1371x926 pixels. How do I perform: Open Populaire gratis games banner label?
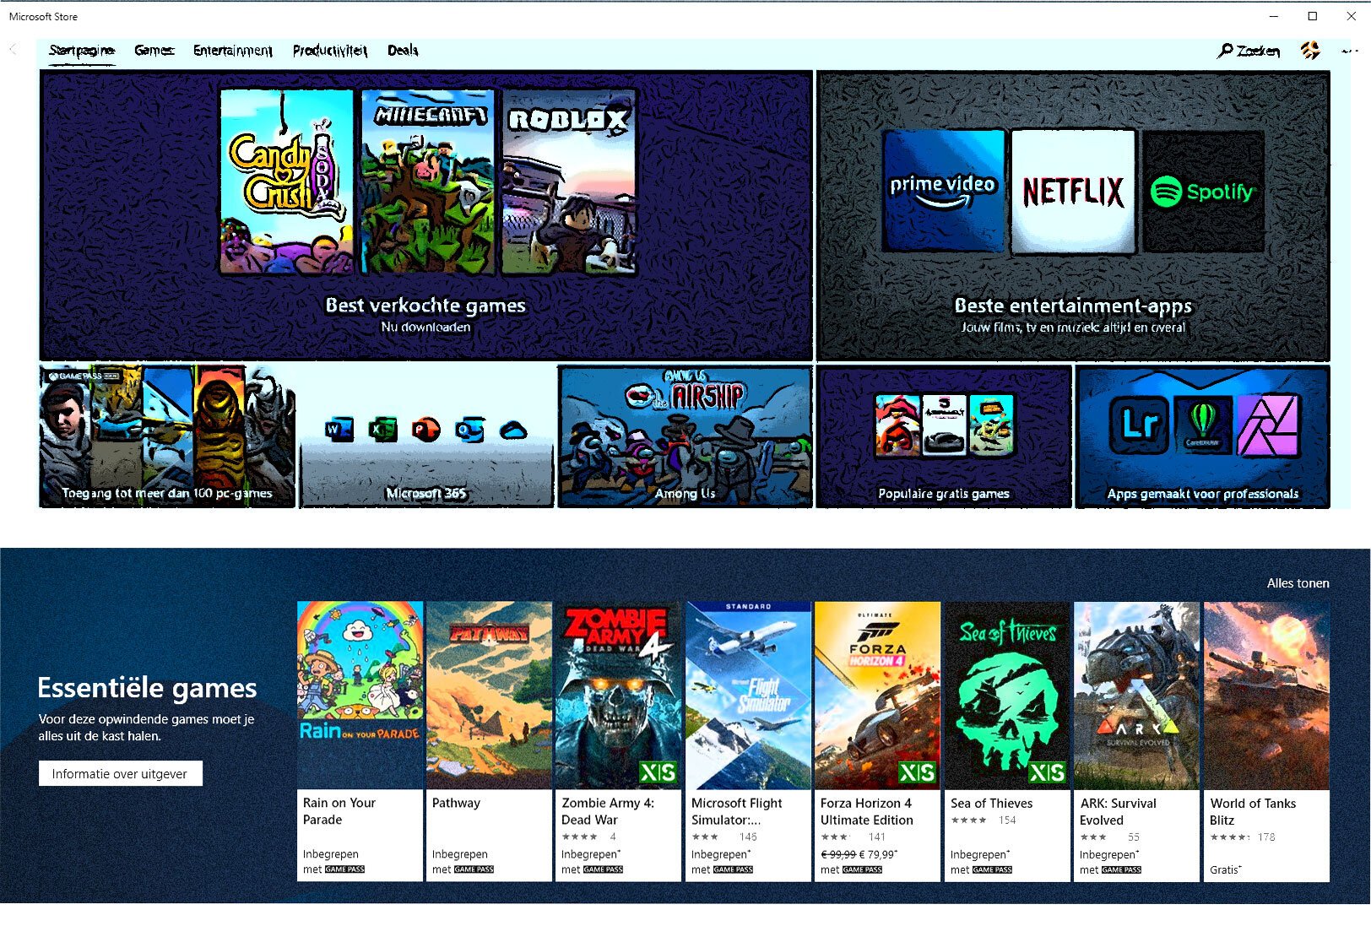[x=944, y=494]
